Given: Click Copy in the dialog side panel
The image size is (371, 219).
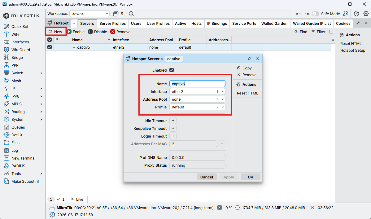Looking at the screenshot, I should pos(244,68).
